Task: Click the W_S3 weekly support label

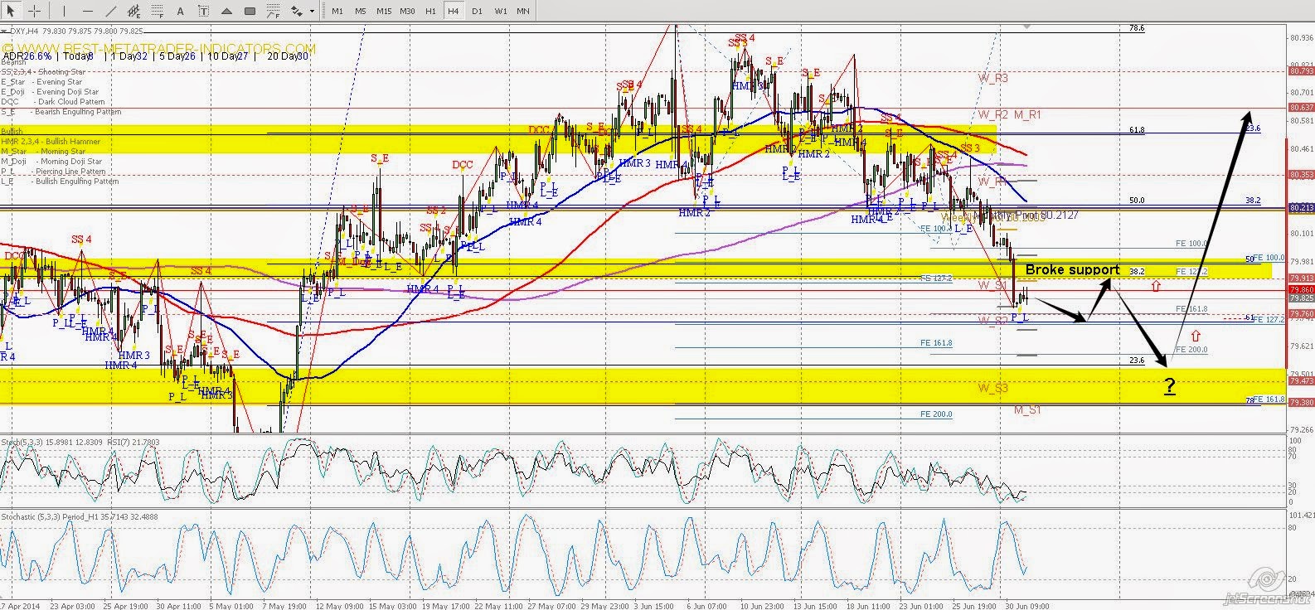Action: [992, 388]
